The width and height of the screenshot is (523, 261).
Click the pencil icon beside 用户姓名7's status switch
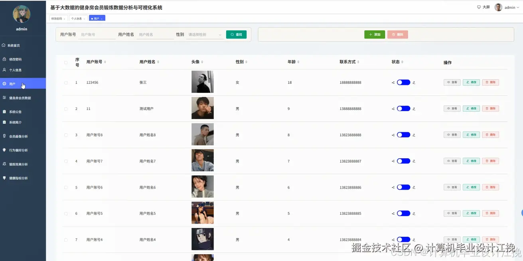[414, 161]
